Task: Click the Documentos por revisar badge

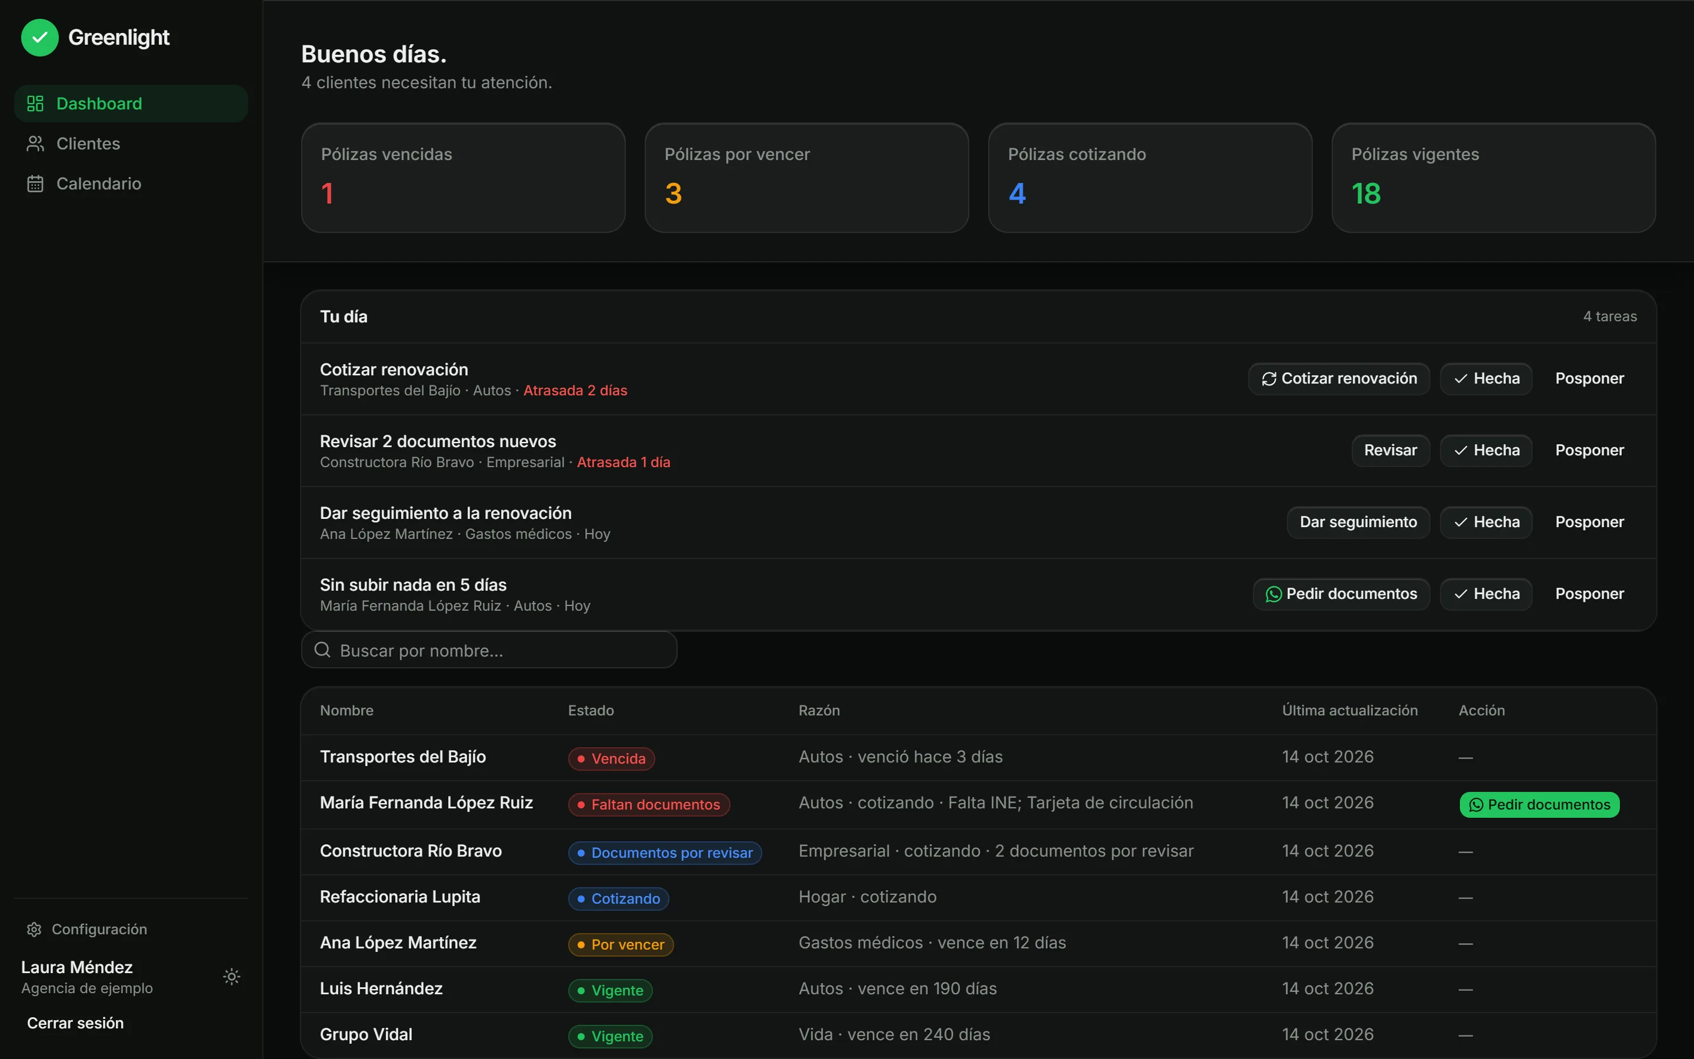Action: pyautogui.click(x=664, y=852)
